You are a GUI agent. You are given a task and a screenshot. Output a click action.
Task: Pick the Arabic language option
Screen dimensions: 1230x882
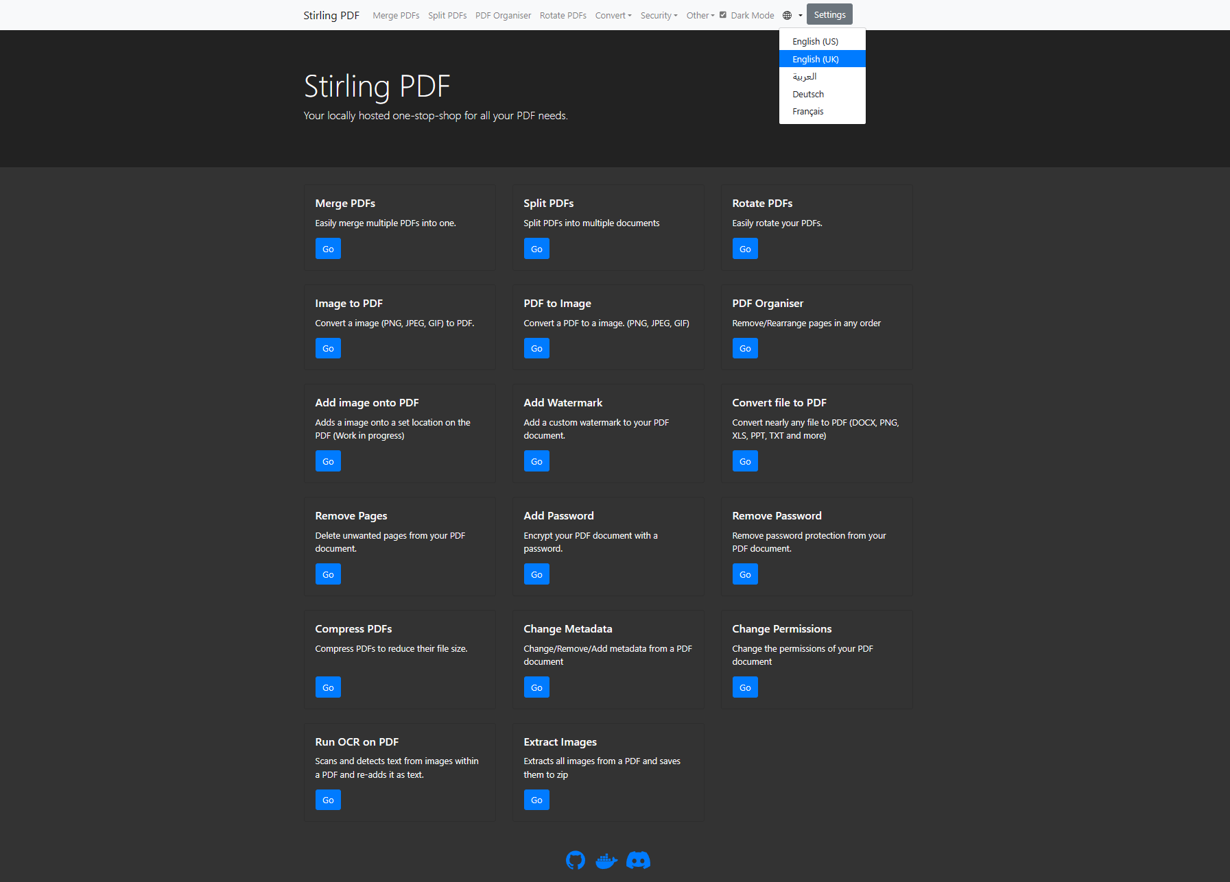click(805, 77)
